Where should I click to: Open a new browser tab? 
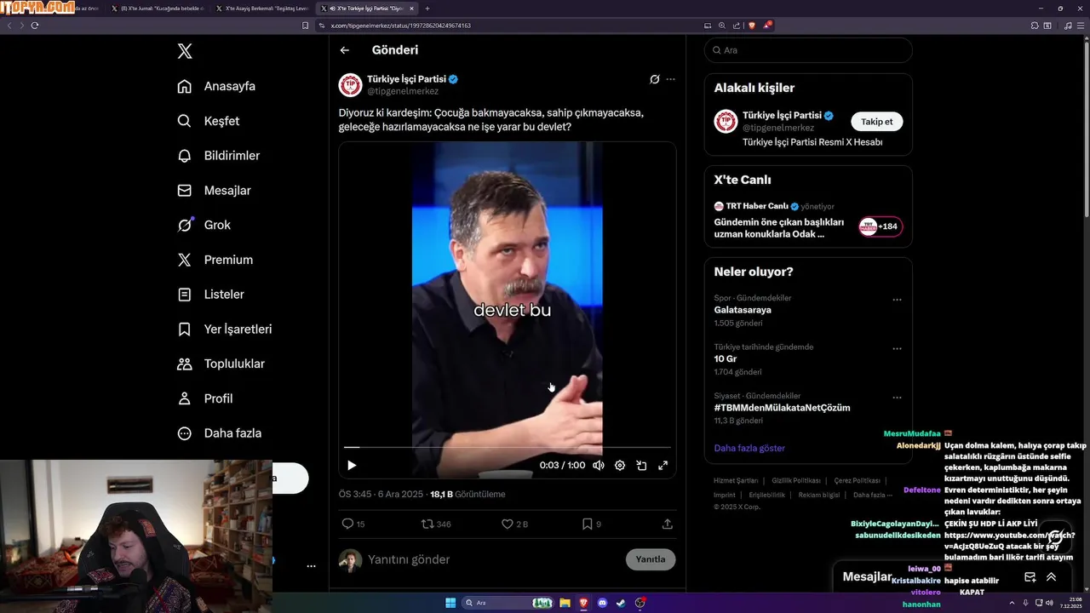coord(427,8)
